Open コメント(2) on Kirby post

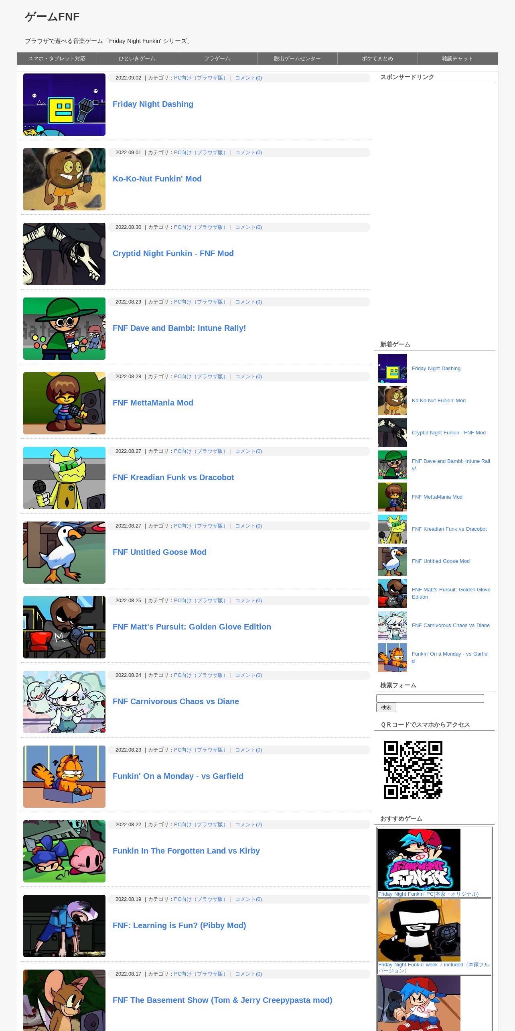(x=248, y=825)
